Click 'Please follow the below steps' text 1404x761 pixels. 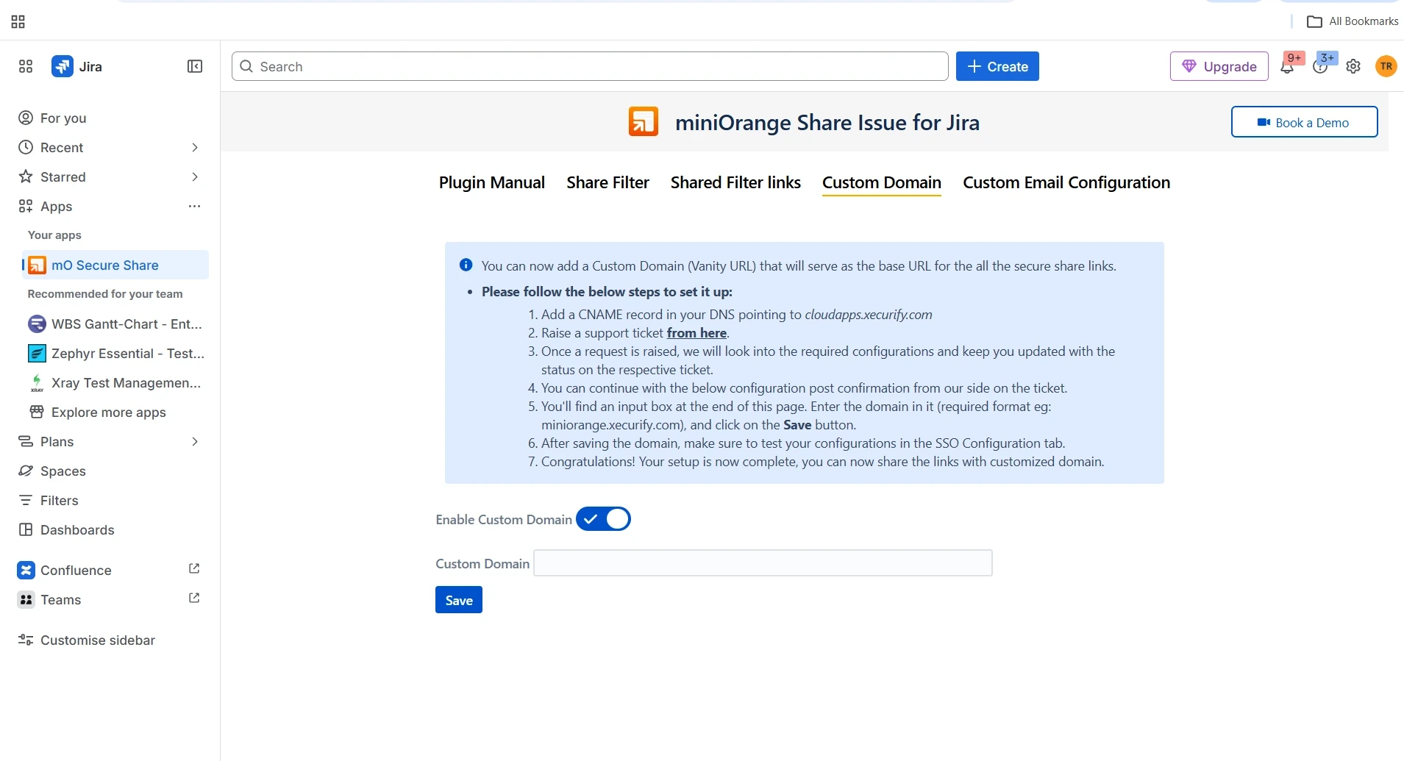pos(607,291)
